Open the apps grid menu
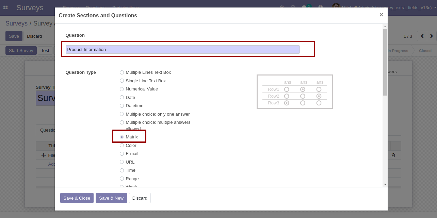The width and height of the screenshot is (437, 218). 5,7
